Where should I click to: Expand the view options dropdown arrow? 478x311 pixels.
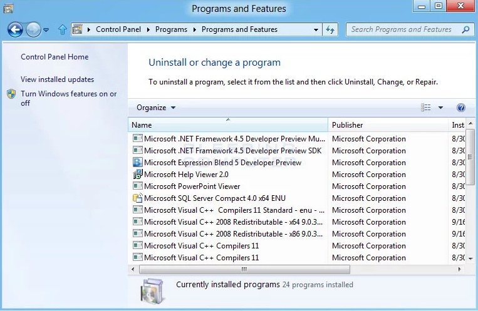point(440,108)
